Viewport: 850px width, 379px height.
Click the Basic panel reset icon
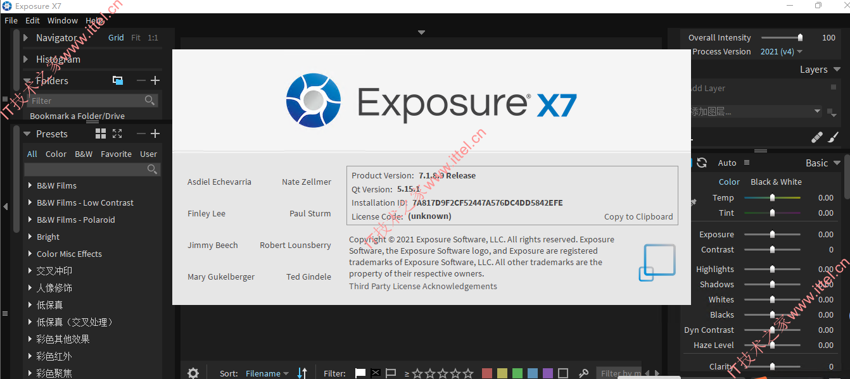click(x=702, y=163)
